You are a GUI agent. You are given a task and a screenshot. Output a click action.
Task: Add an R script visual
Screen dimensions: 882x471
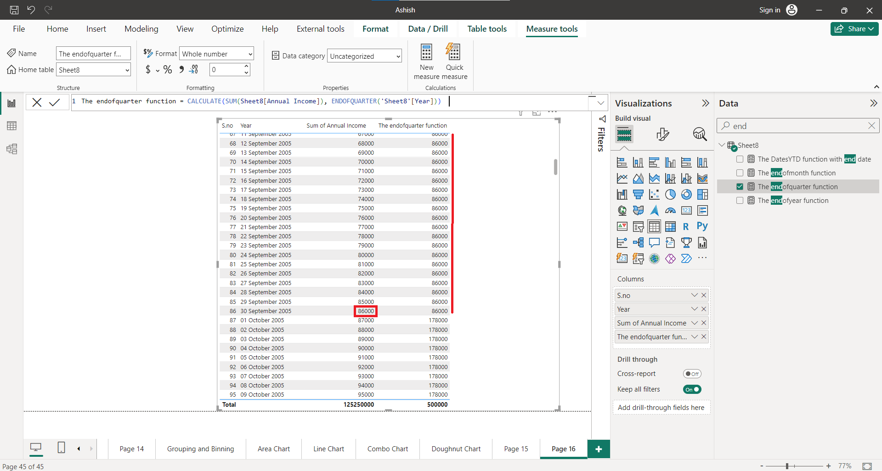click(x=686, y=226)
